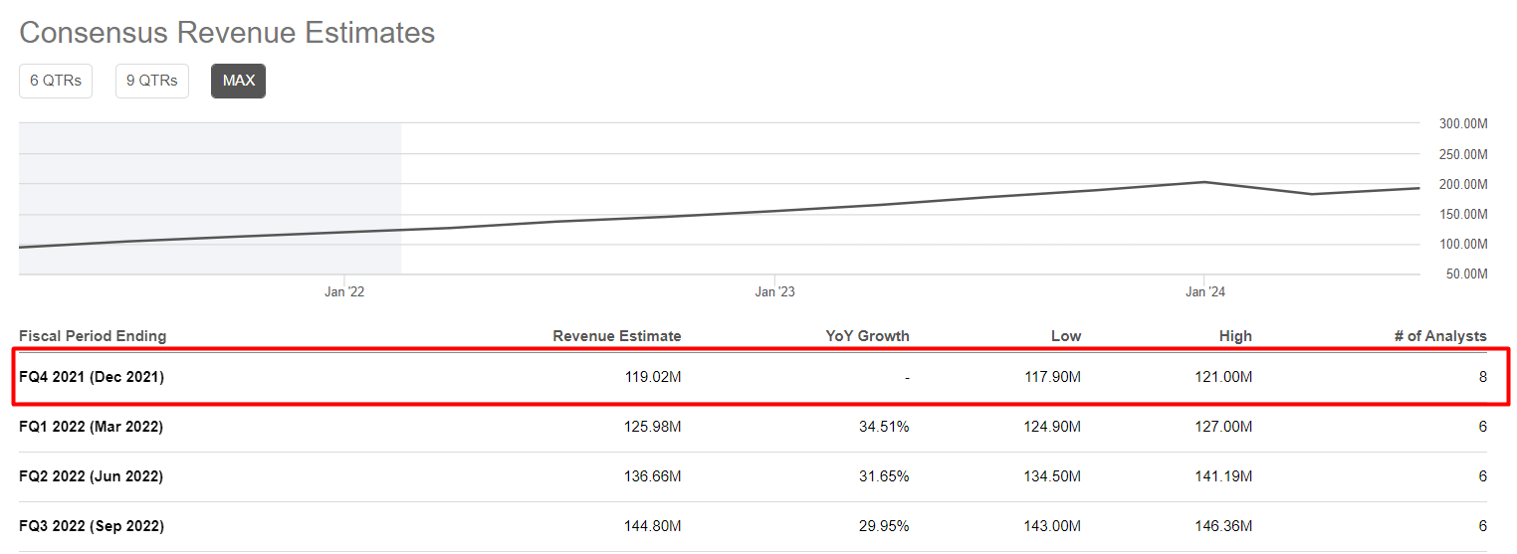Select the FQ3 2022 (Sep 2022) row label
The image size is (1517, 554).
[92, 526]
